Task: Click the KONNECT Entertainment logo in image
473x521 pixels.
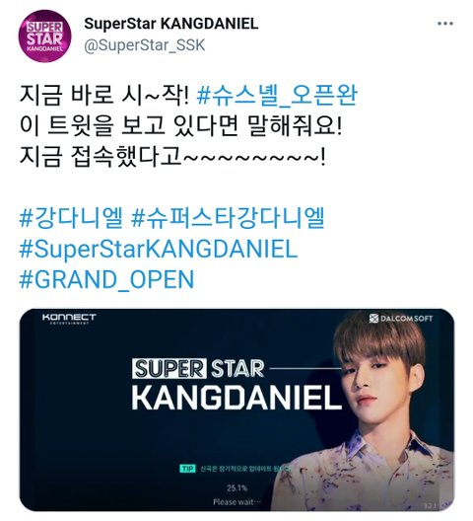Action: coord(69,319)
